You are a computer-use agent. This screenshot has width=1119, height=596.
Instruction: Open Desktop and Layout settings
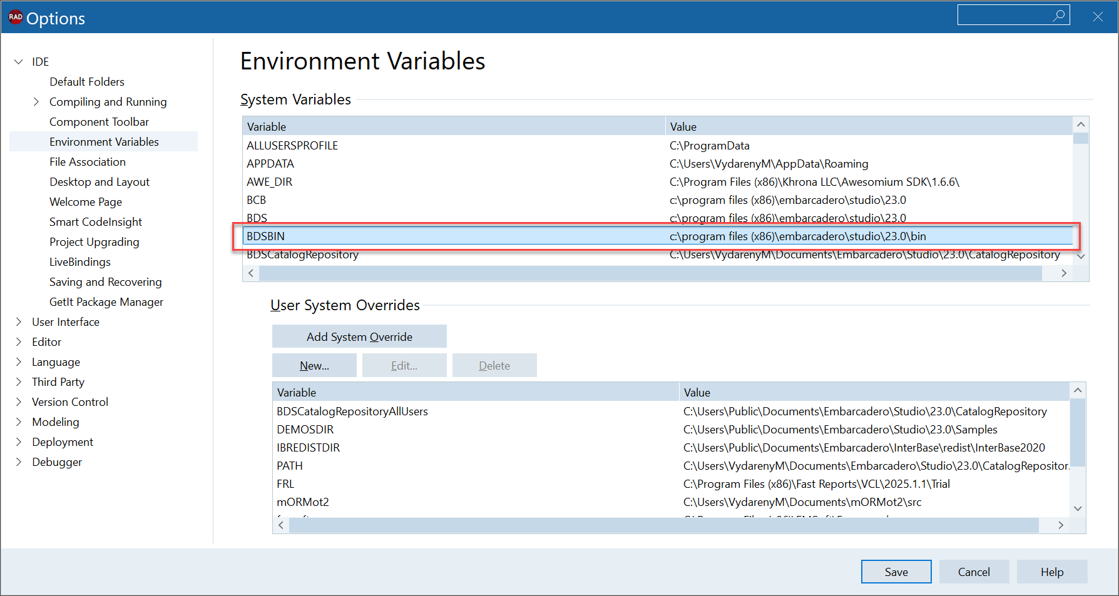(100, 181)
